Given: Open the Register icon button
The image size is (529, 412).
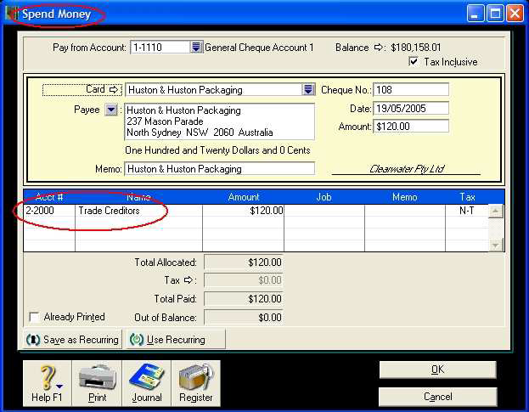Looking at the screenshot, I should [196, 383].
